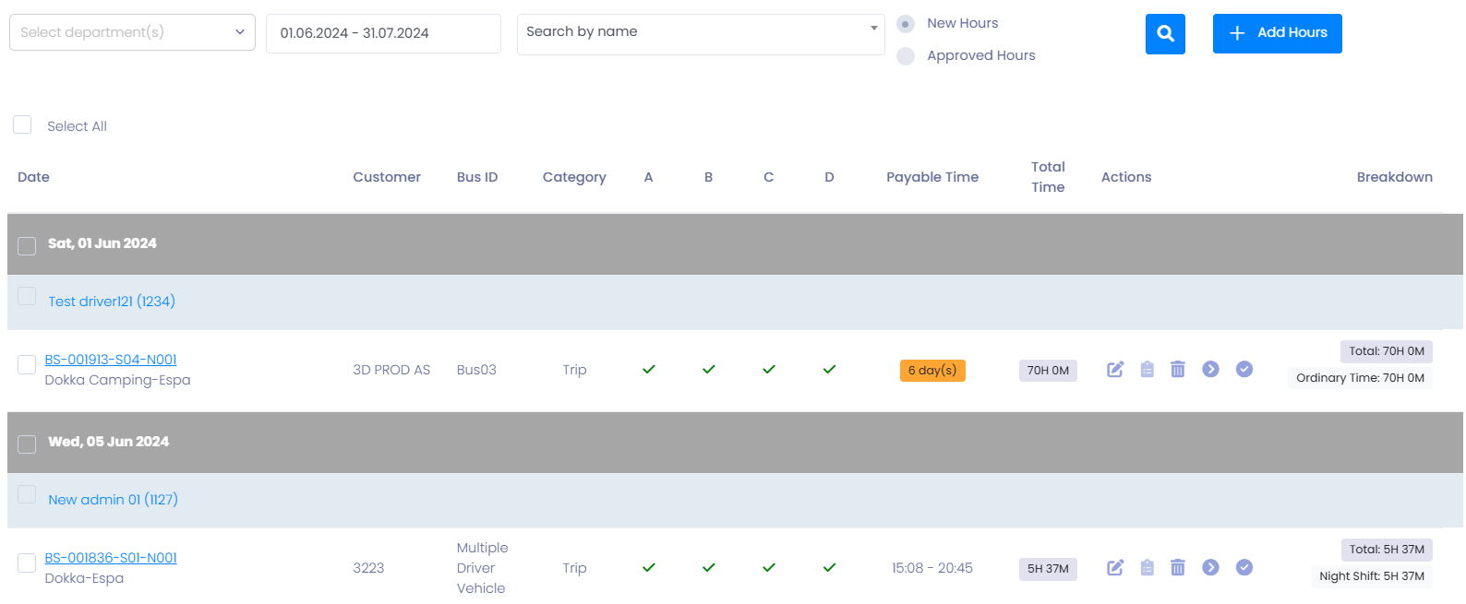
Task: Click the blue search magnifier button
Action: 1165,34
